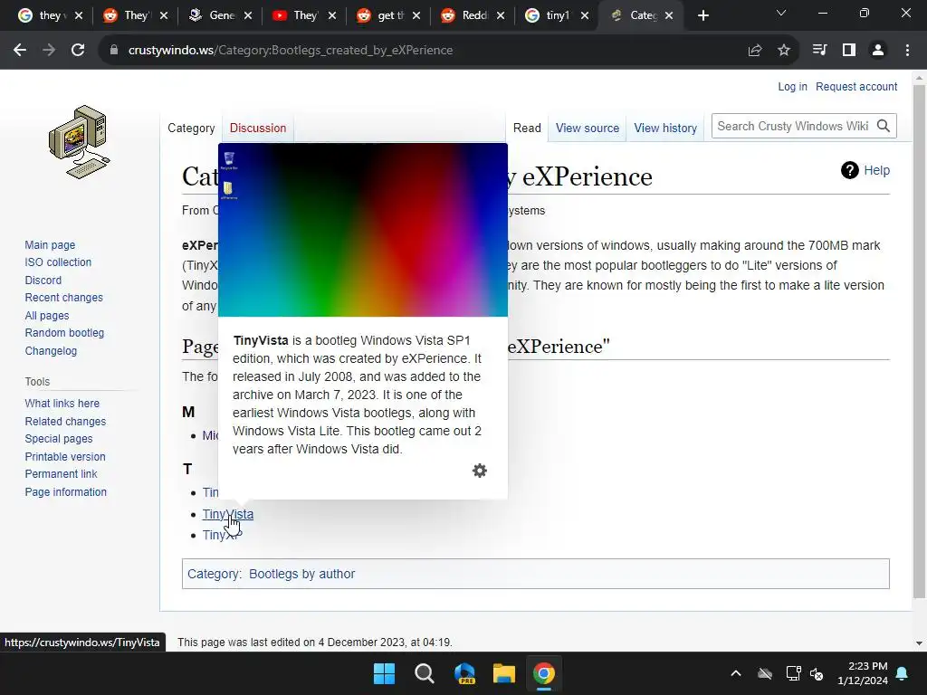Viewport: 927px width, 695px height.
Task: Click the Log in link
Action: 792,86
